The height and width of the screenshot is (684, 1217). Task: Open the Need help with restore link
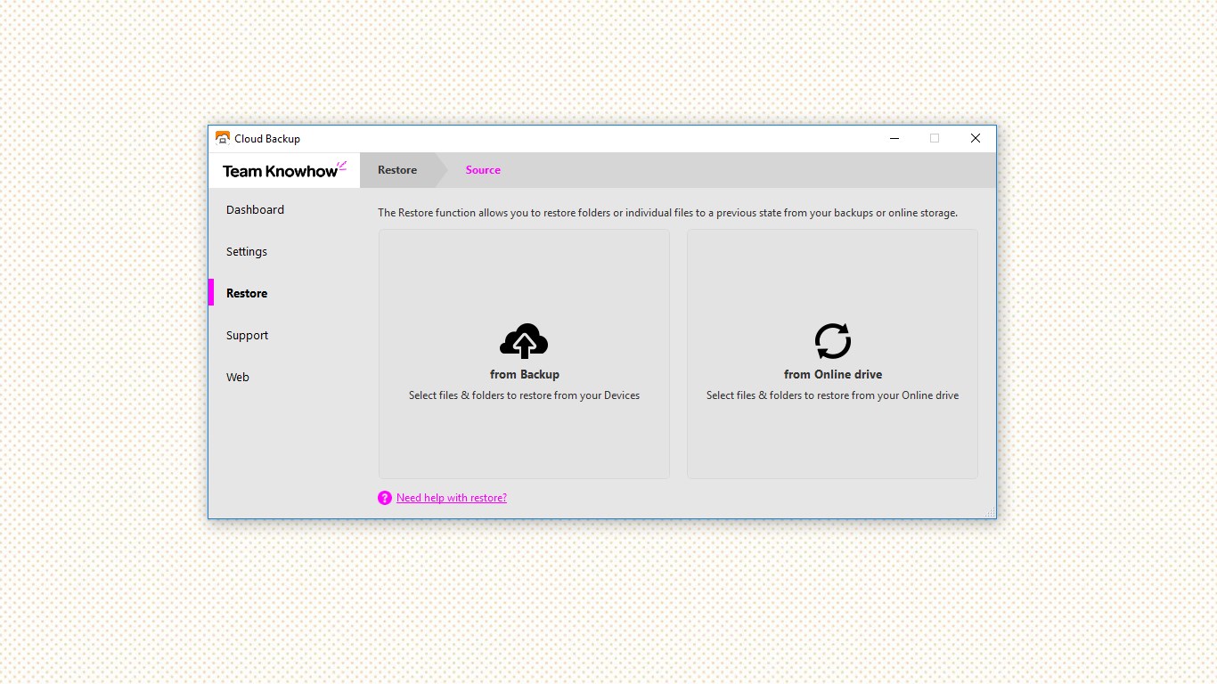(x=452, y=498)
